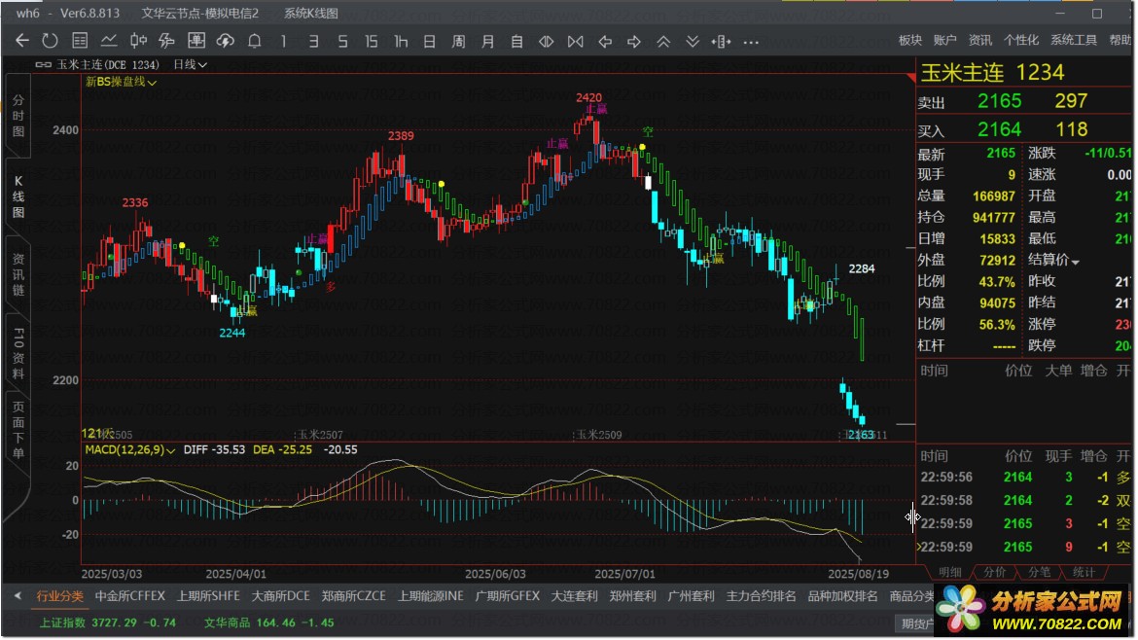Switch to weekly period 周
Image resolution: width=1138 pixels, height=640 pixels.
(459, 42)
